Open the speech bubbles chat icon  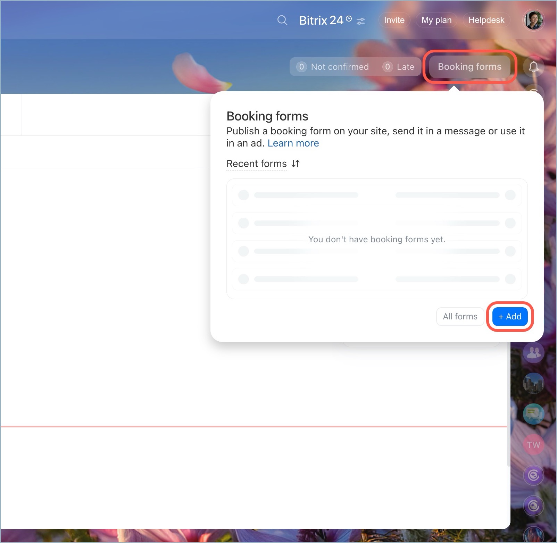tap(533, 414)
